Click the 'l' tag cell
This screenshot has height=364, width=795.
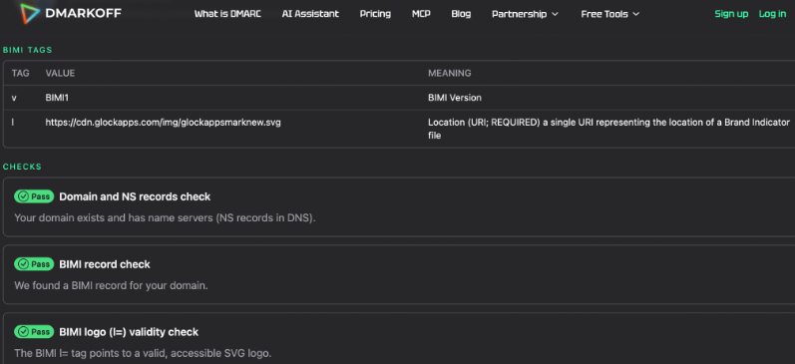pos(13,123)
